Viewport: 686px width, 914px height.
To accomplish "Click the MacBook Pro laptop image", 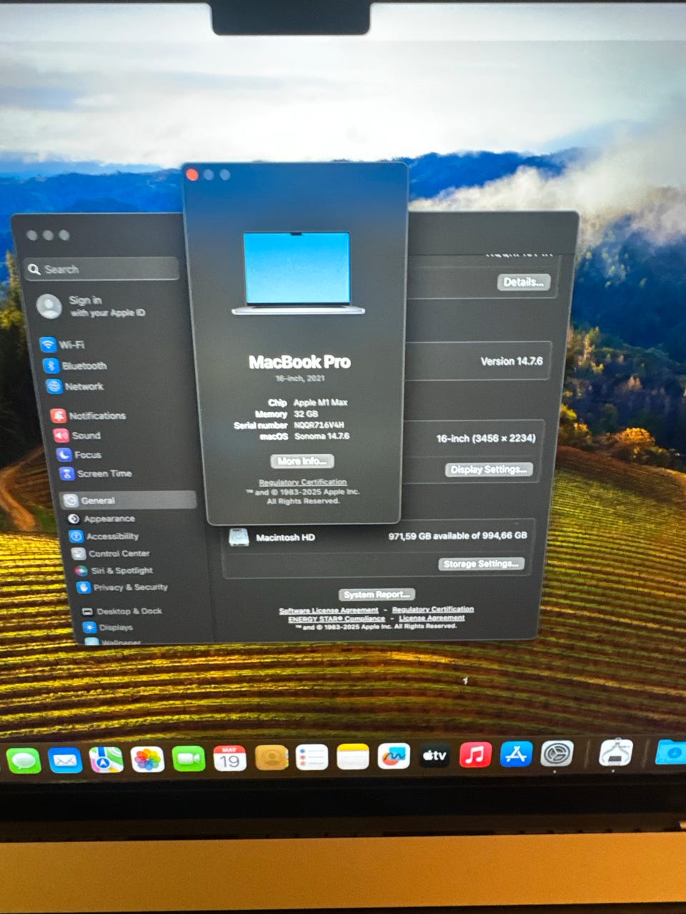I will coord(298,273).
